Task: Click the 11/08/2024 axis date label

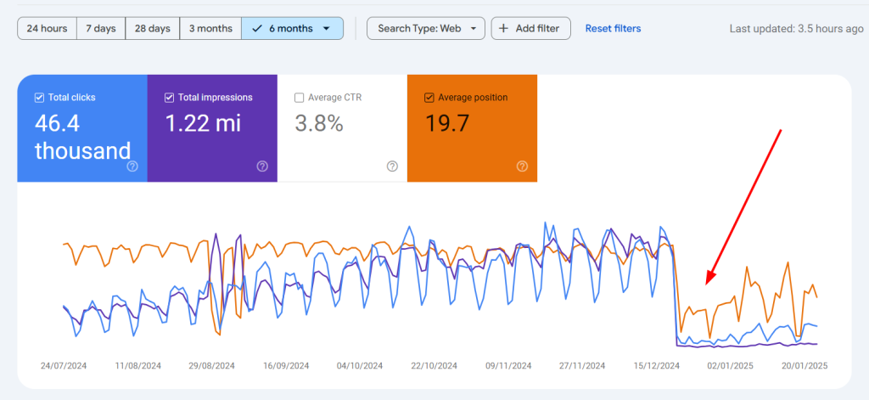Action: click(x=138, y=366)
